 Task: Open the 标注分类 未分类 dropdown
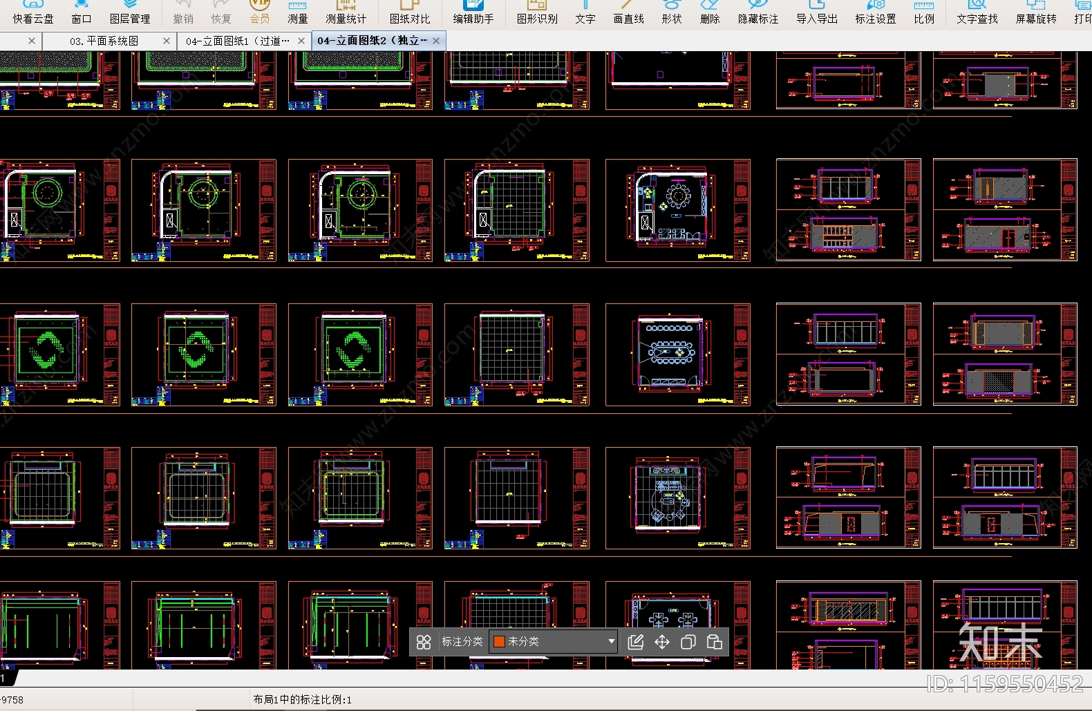(x=553, y=642)
